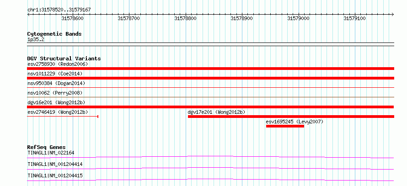
Task: Open the esv1695245 (Levy2007) label
Action: tap(295, 122)
